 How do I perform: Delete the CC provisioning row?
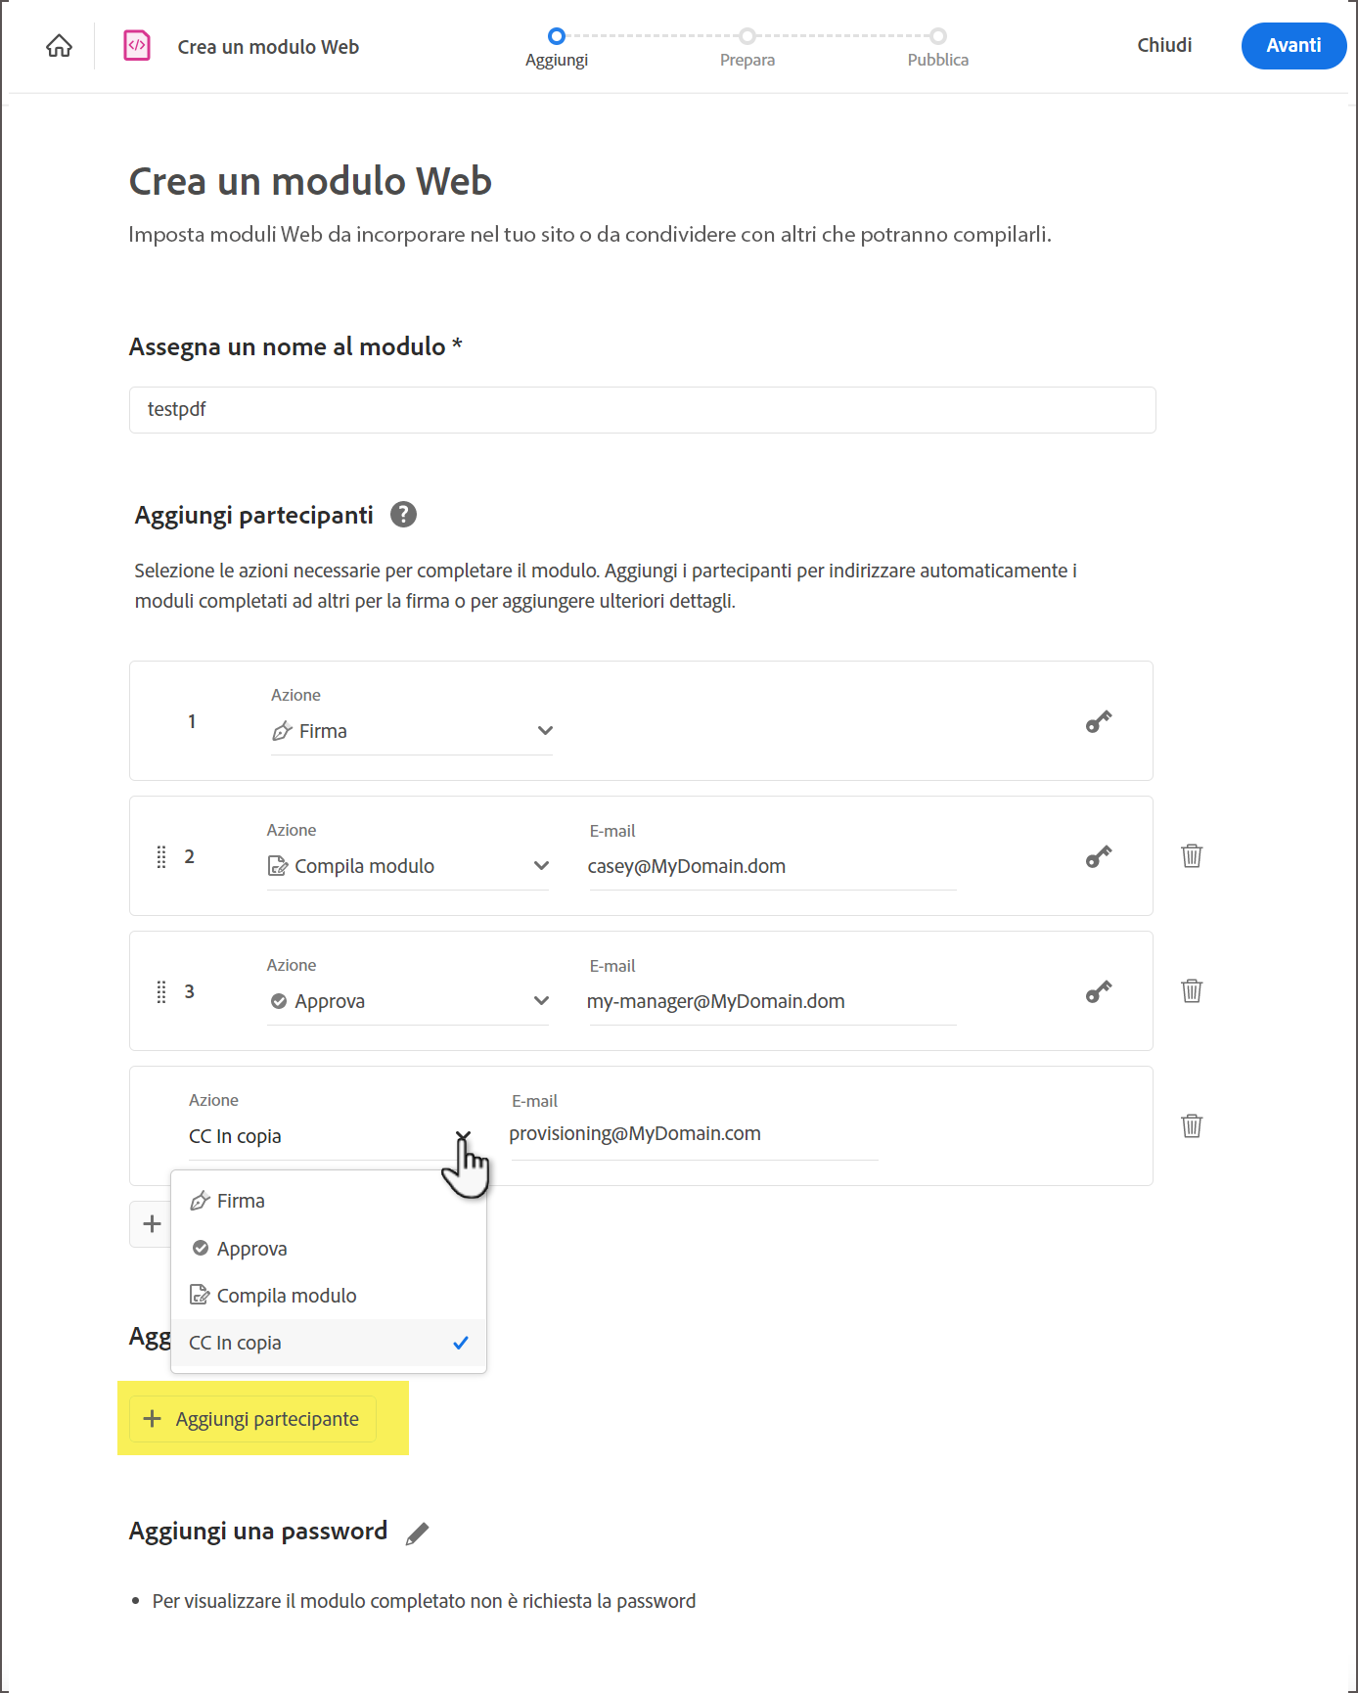click(1191, 1126)
